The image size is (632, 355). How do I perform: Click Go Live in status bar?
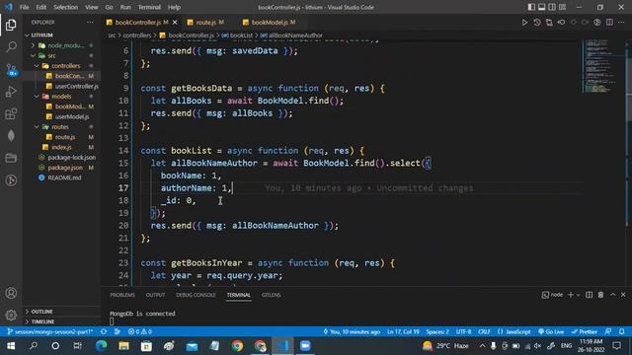click(551, 331)
